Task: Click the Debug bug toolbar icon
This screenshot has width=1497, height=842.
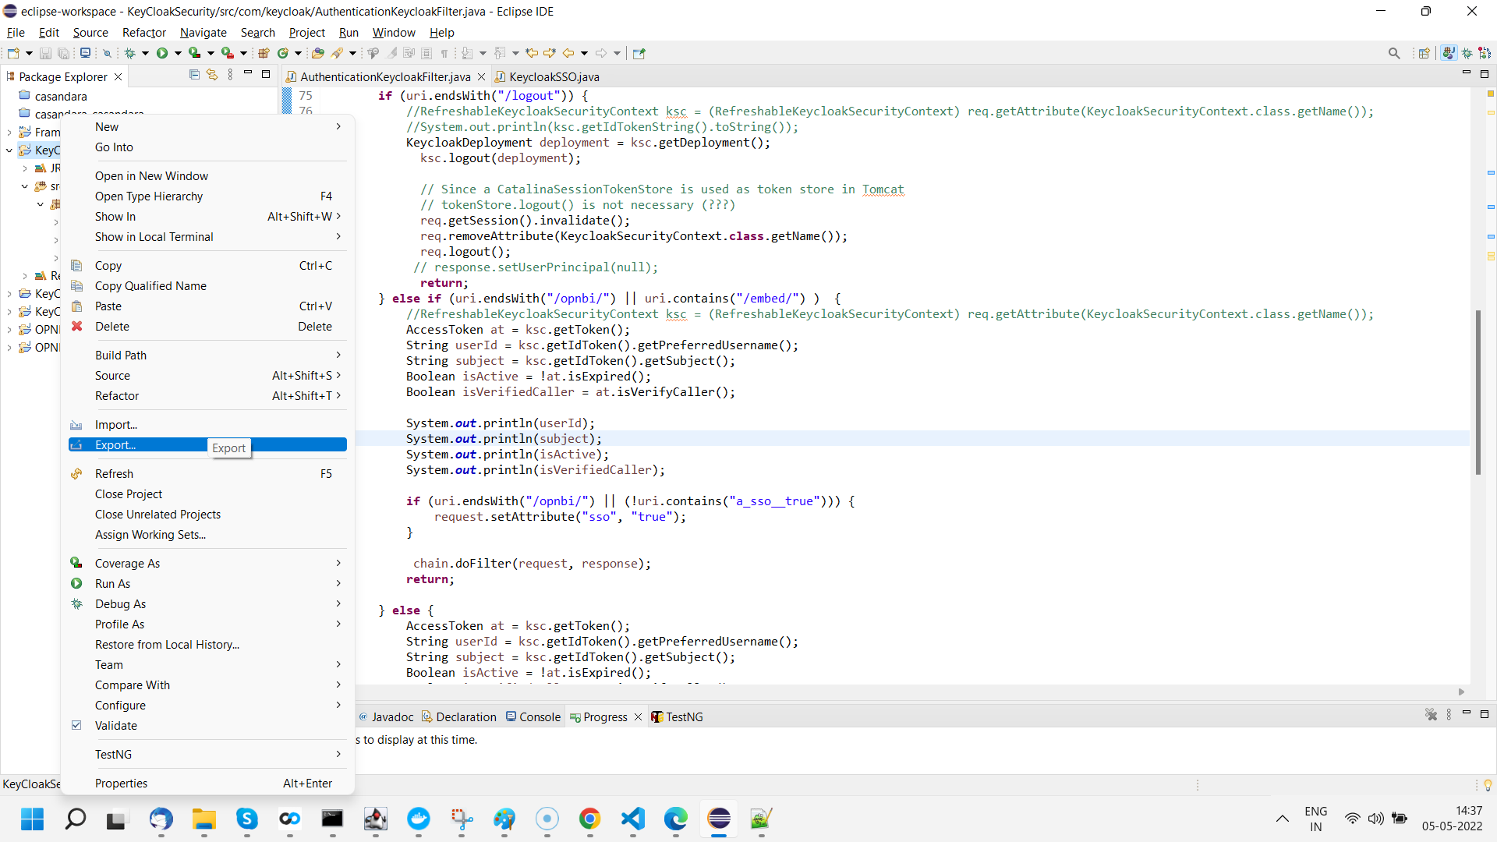Action: coord(129,53)
